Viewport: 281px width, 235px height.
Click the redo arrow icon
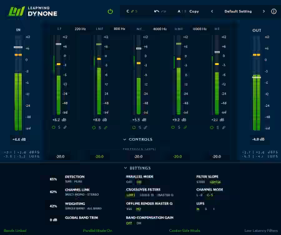click(x=164, y=11)
